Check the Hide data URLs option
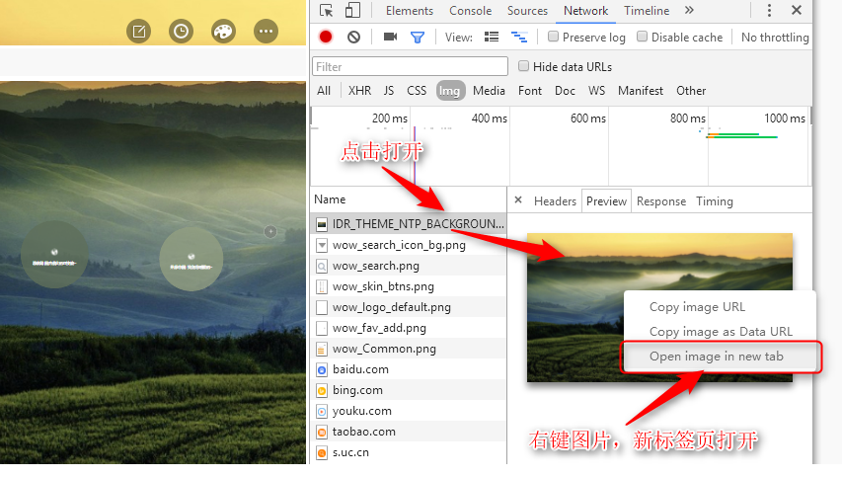Screen dimensions: 842x477 tap(523, 66)
